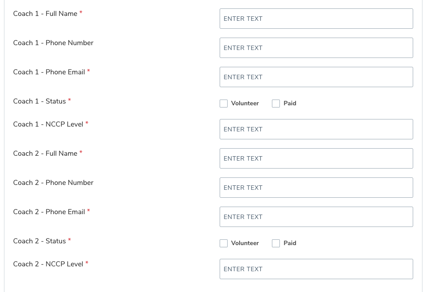This screenshot has height=292, width=430.
Task: Click the "Coach 2 - Phone Email" label text
Action: (49, 212)
